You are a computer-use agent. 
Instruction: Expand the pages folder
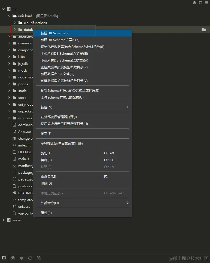coord(9,84)
